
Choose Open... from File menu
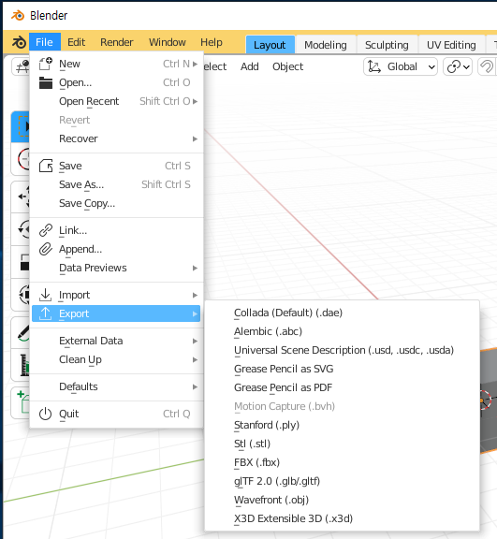coord(116,82)
